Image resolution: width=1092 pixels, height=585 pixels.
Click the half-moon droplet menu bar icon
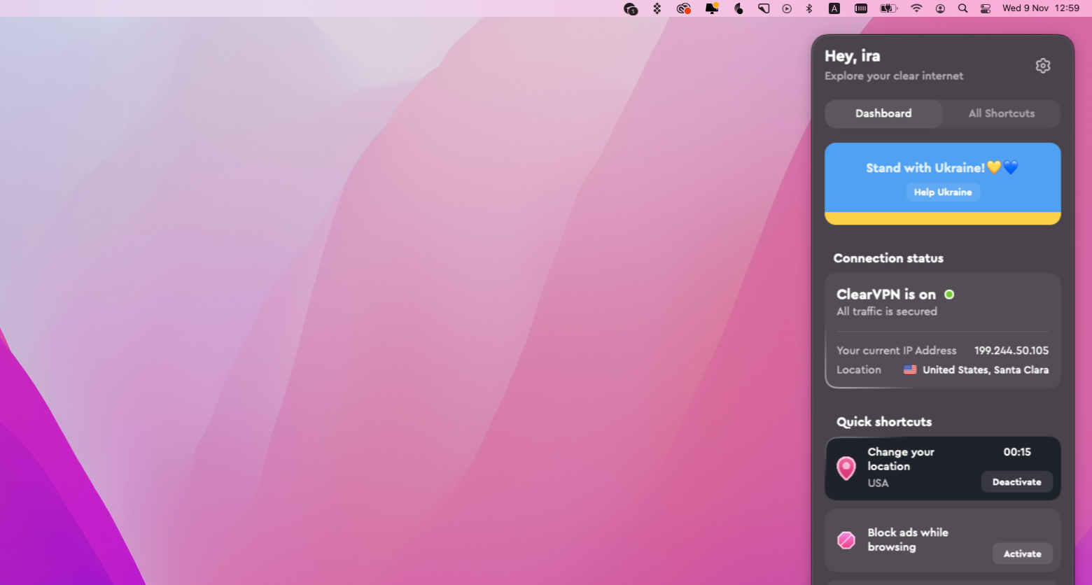(738, 8)
